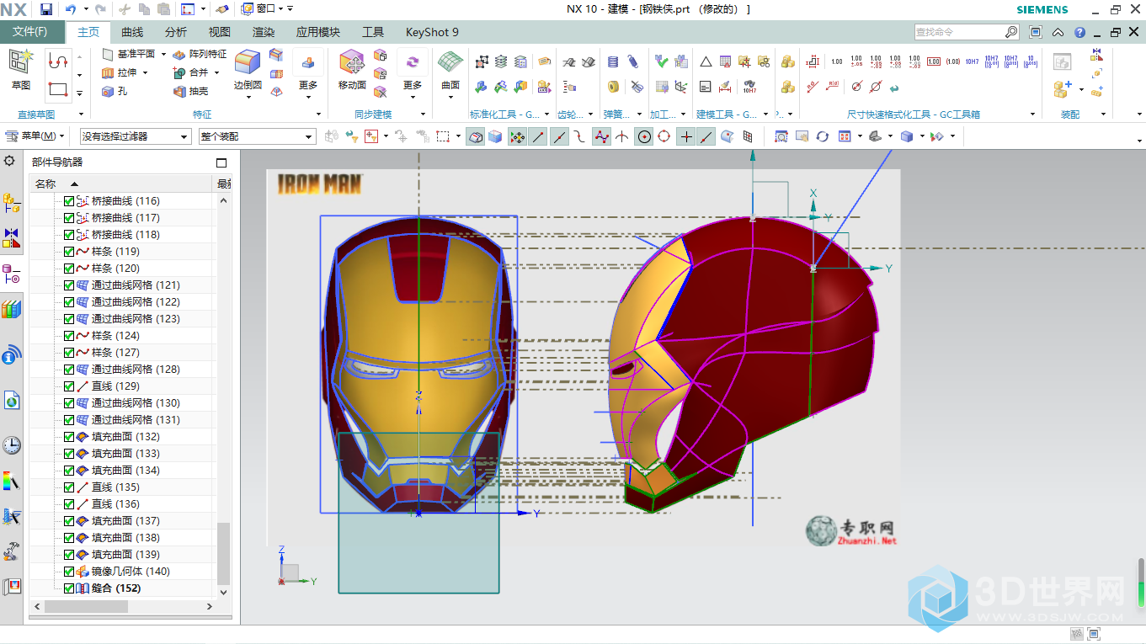Viewport: 1146px width, 644px height.
Task: Click the navigator settings gear icon
Action: pyautogui.click(x=10, y=161)
